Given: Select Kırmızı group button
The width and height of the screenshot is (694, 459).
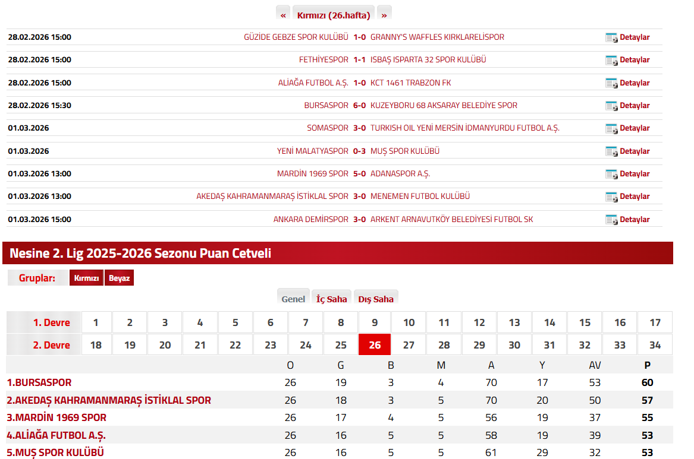Looking at the screenshot, I should pyautogui.click(x=86, y=278).
